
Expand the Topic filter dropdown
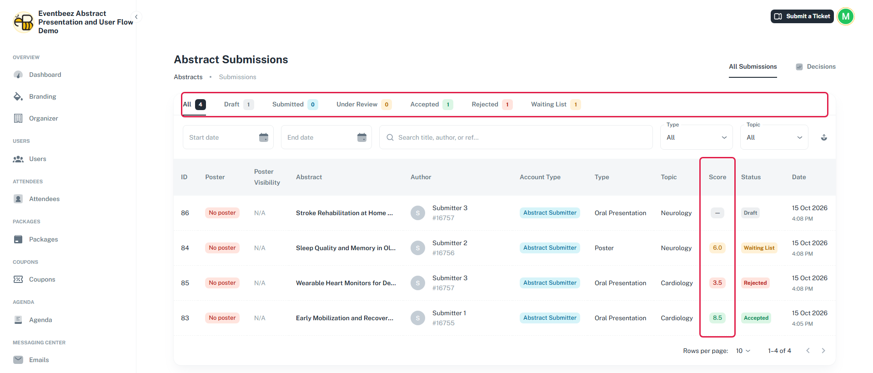pyautogui.click(x=774, y=137)
